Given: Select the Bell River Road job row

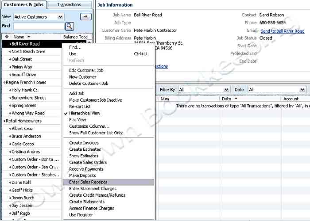Looking at the screenshot, I should (x=32, y=44).
